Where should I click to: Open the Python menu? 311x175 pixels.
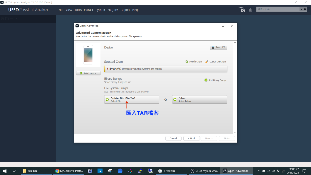100,10
